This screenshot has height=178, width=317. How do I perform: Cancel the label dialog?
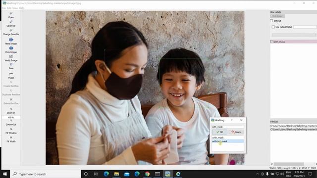(x=236, y=132)
